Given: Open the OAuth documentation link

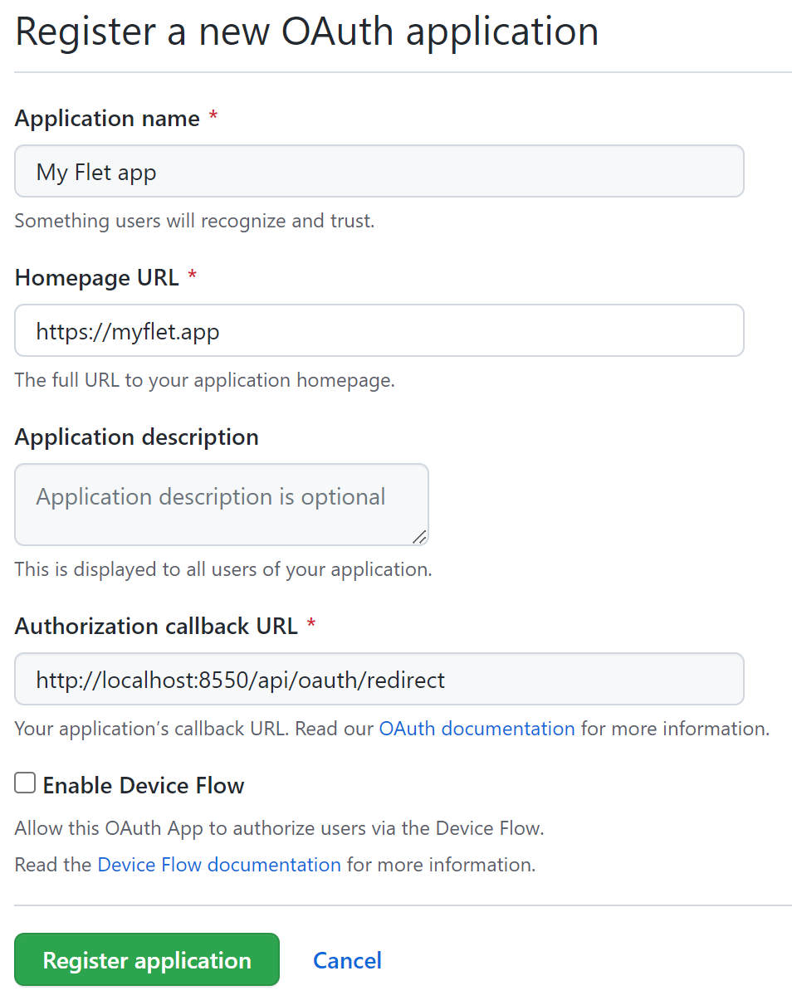Looking at the screenshot, I should pos(477,729).
